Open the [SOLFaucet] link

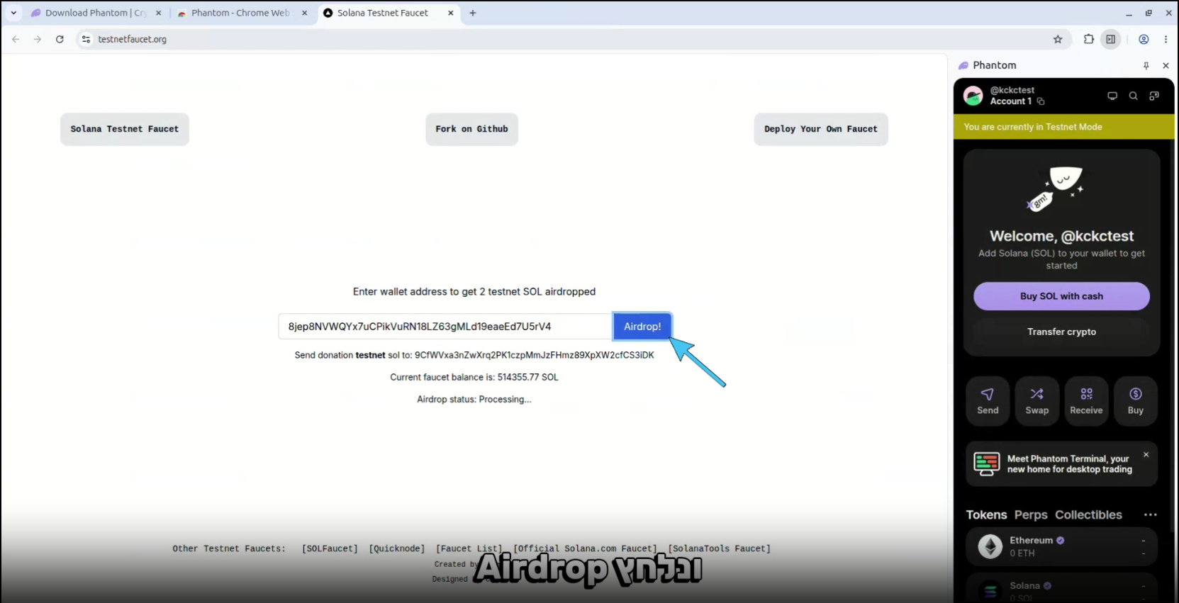[330, 548]
